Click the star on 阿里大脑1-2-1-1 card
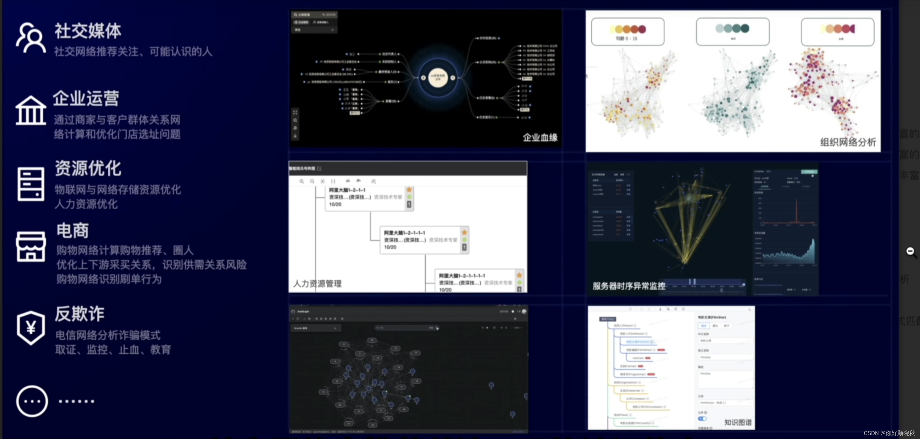 (x=409, y=190)
